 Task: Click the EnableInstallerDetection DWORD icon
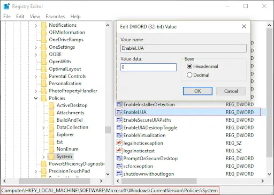point(119,104)
